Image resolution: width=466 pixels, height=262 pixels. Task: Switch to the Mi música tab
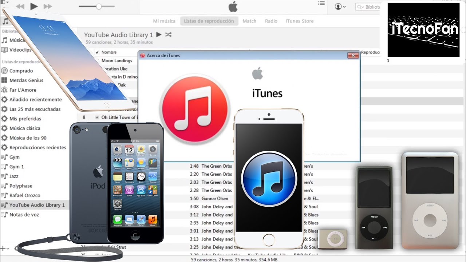164,21
